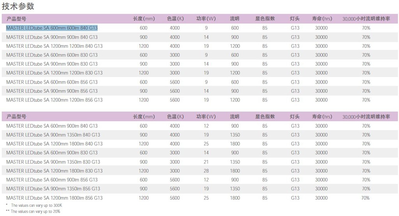The width and height of the screenshot is (399, 216).
Task: Click color temperature 4000 in 900mm 900lm 840 row
Action: tap(175, 37)
